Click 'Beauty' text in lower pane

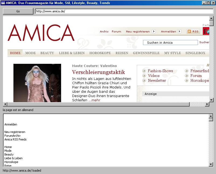click(9, 154)
